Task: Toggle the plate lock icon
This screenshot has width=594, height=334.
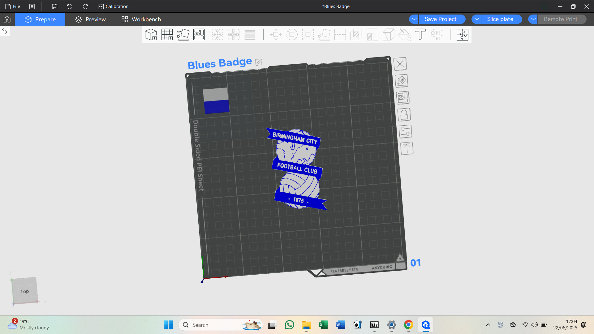Action: [404, 114]
